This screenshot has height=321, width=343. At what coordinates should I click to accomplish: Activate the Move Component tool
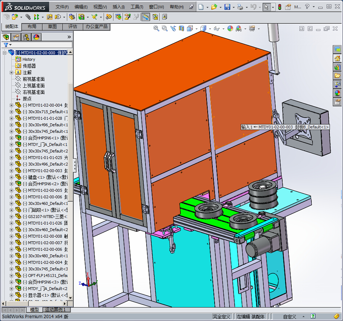click(58, 17)
